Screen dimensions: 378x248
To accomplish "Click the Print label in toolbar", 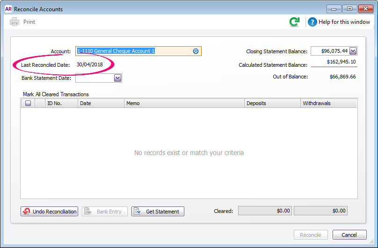I will point(29,22).
